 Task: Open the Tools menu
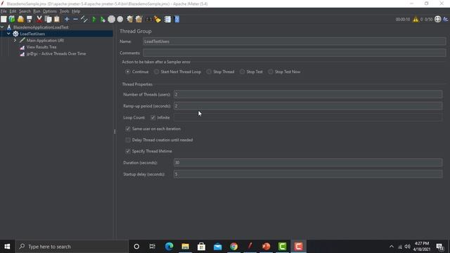[x=64, y=11]
